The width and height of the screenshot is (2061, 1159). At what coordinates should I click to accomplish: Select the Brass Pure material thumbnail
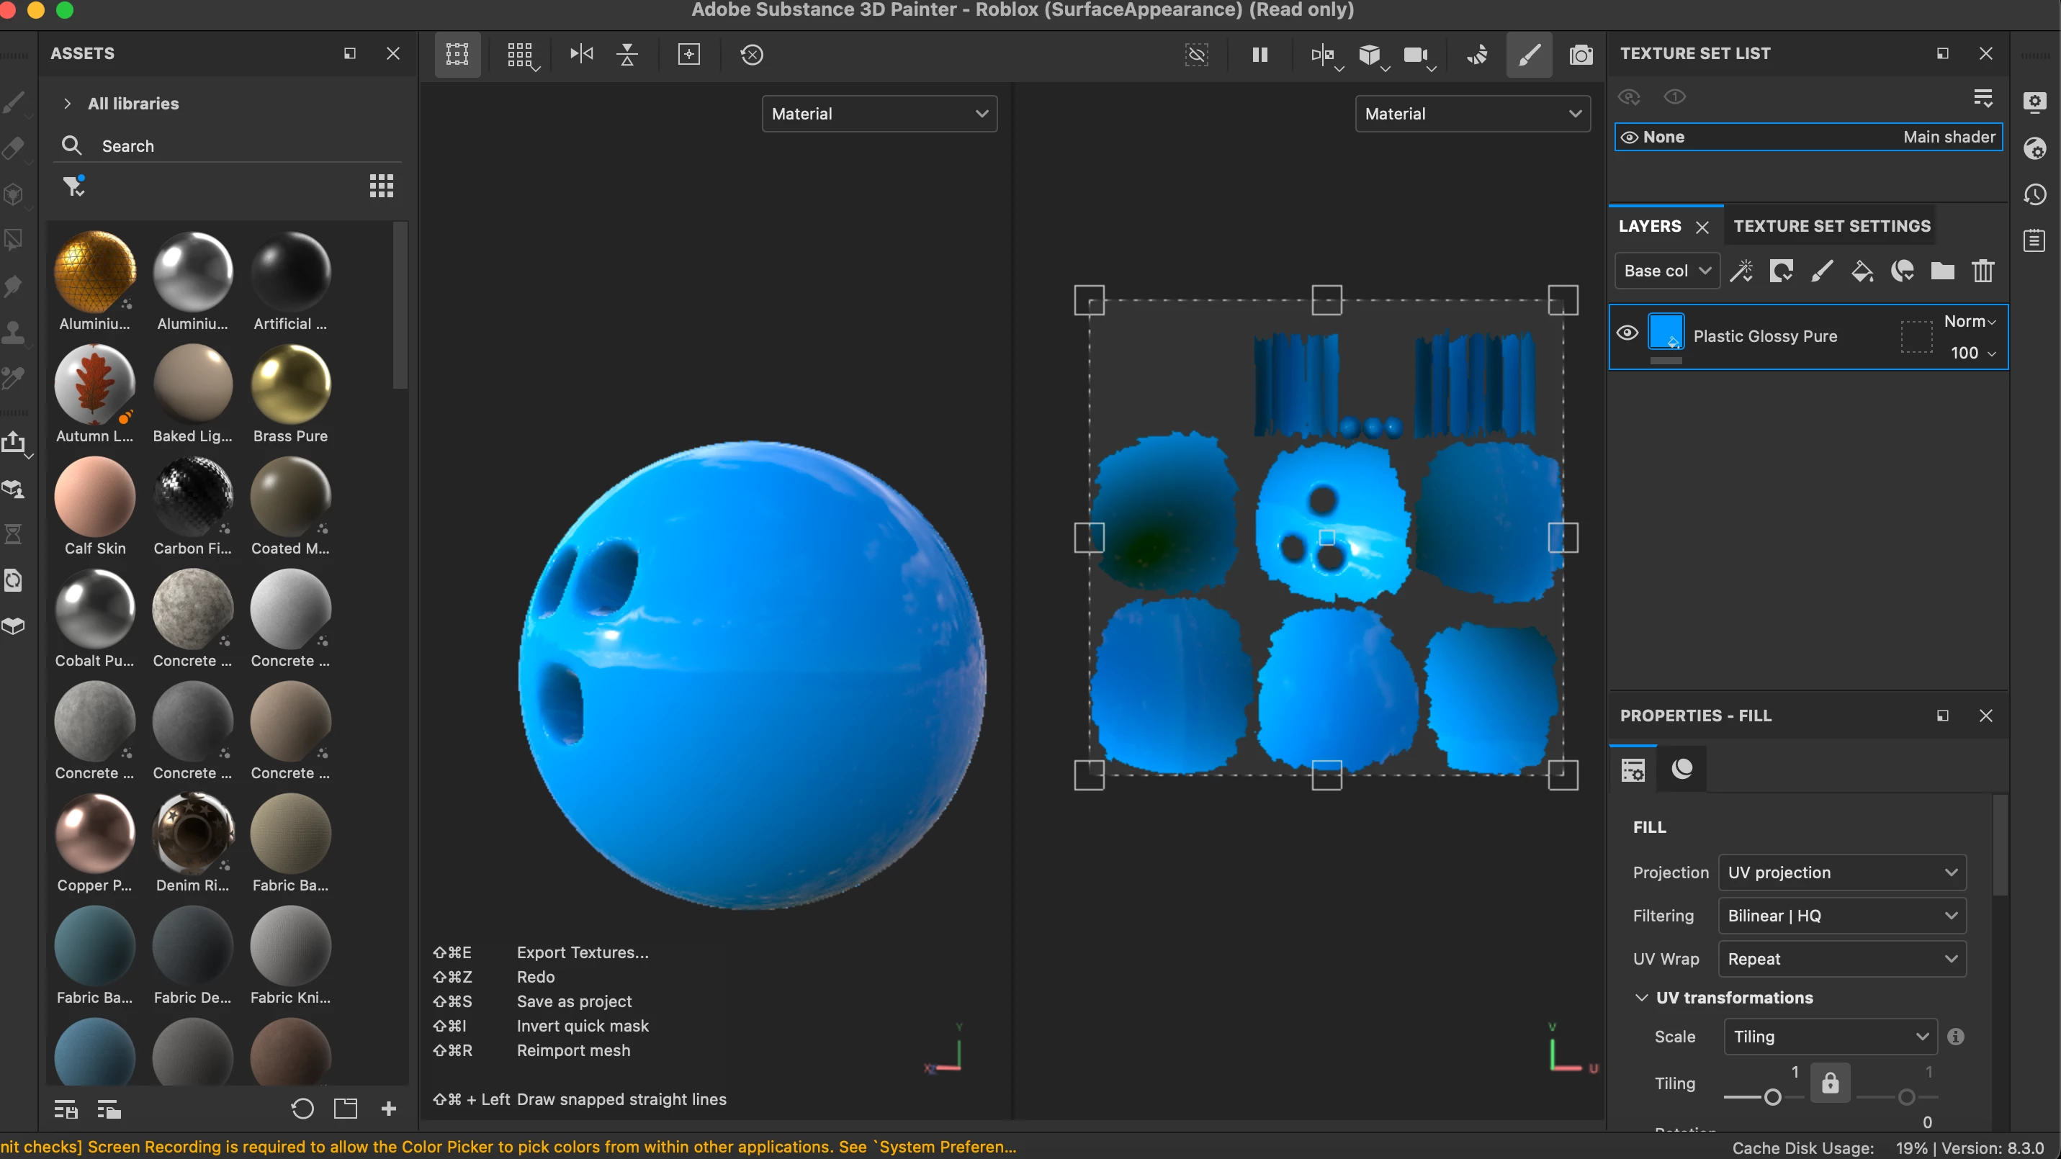(x=290, y=384)
